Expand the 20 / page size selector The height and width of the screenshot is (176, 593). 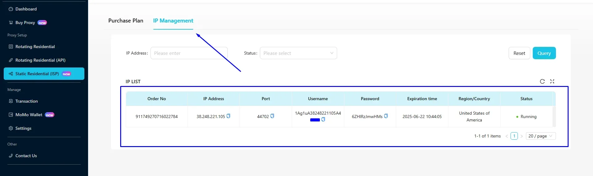[540, 136]
